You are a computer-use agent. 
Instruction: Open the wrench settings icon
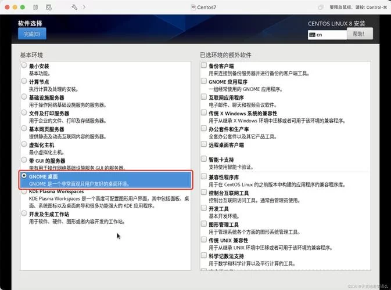pyautogui.click(x=74, y=7)
